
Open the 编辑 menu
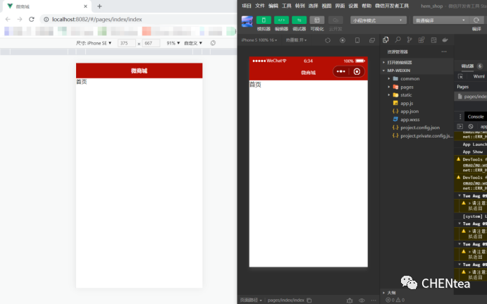point(273,6)
